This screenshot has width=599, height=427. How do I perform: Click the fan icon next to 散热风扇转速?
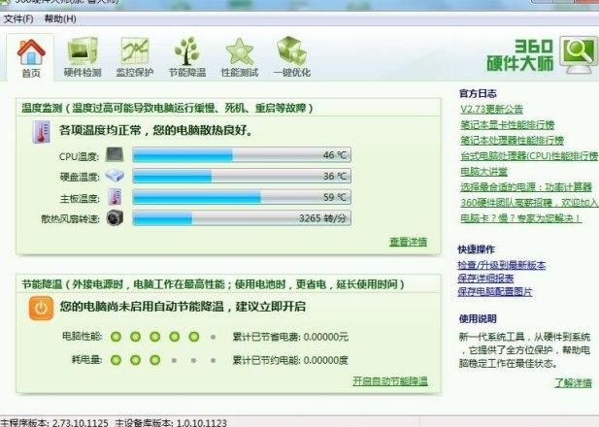(115, 218)
